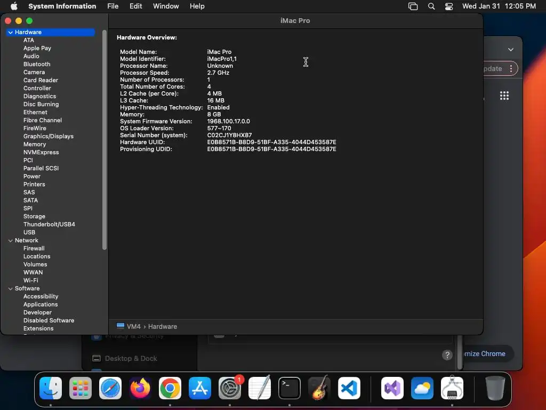Select Bluetooth in the sidebar

(37, 64)
